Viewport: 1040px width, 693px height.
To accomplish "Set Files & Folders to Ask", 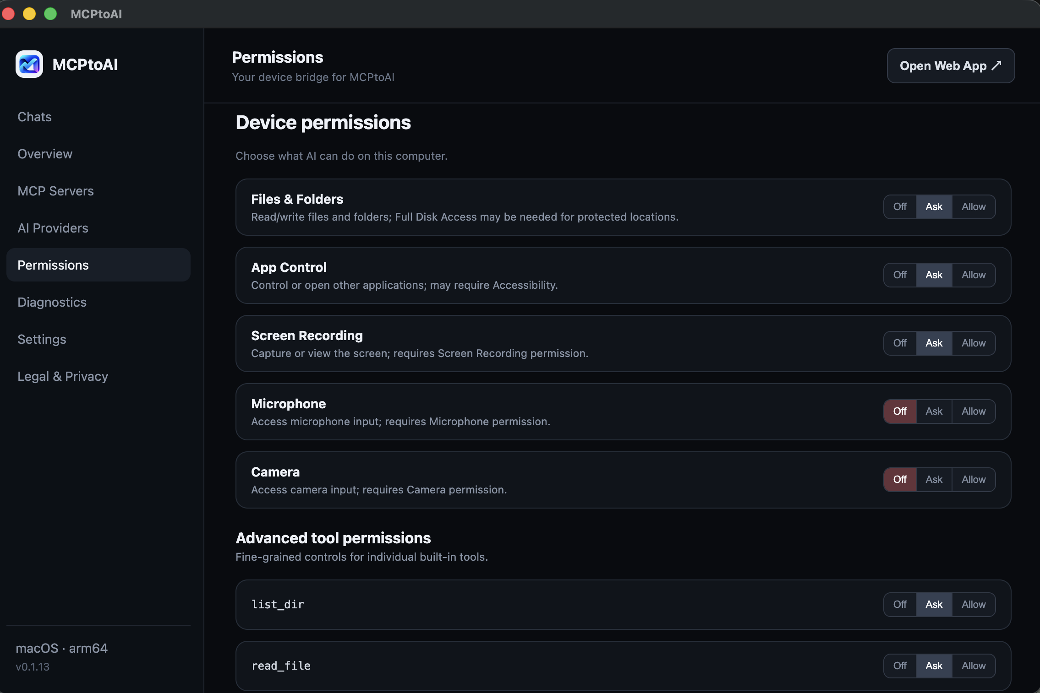I will point(934,207).
